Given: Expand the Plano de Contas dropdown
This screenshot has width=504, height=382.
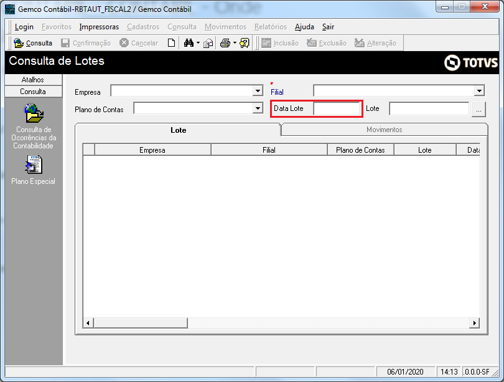Looking at the screenshot, I should pyautogui.click(x=258, y=108).
